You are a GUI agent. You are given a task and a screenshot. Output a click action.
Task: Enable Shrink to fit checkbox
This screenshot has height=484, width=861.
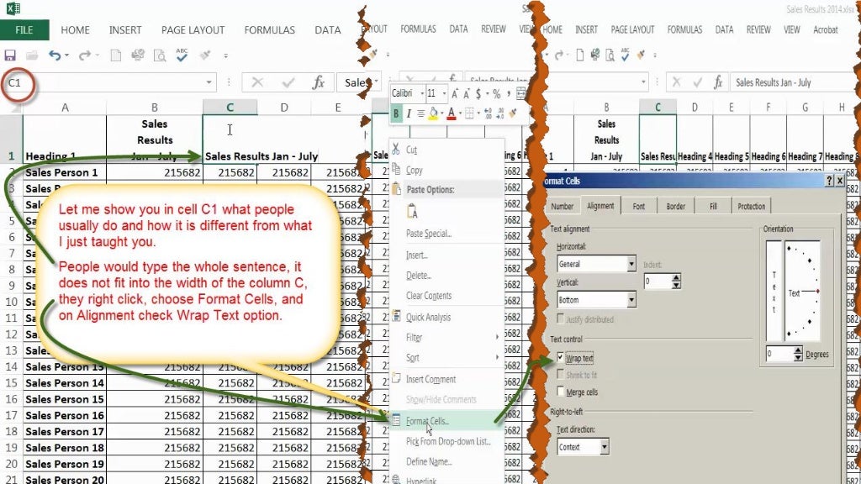pyautogui.click(x=560, y=374)
